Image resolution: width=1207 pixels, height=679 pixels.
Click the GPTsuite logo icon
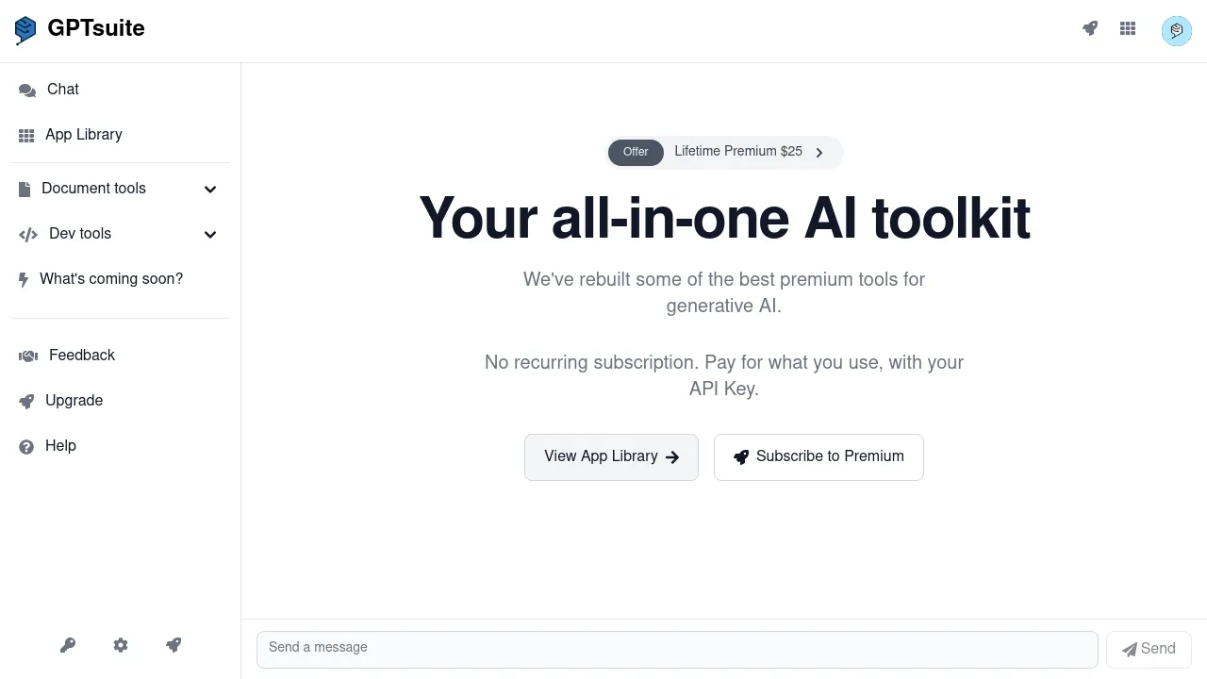click(x=25, y=29)
